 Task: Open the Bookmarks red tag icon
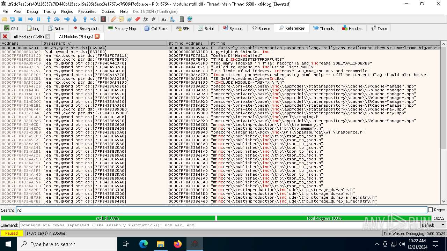tap(138, 19)
